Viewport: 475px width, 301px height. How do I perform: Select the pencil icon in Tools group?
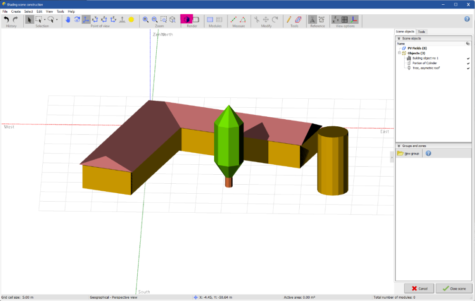(289, 19)
